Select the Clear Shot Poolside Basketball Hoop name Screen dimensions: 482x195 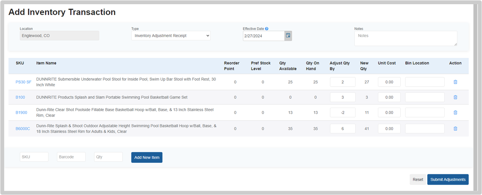[125, 113]
